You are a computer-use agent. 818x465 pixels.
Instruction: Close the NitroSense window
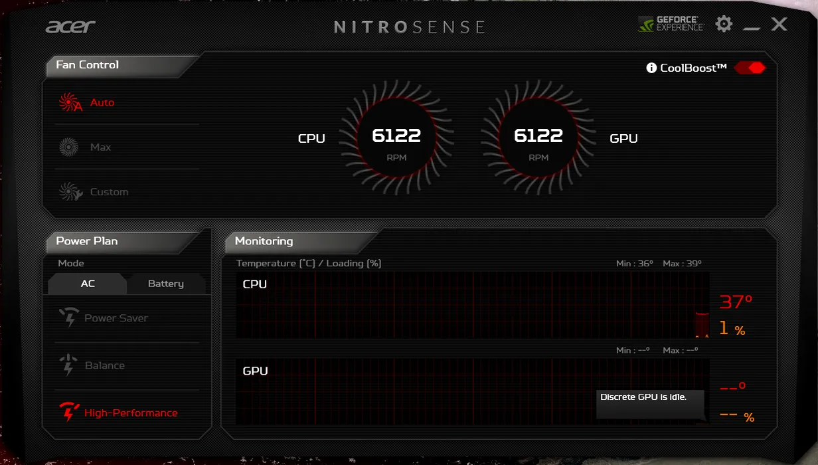coord(779,25)
